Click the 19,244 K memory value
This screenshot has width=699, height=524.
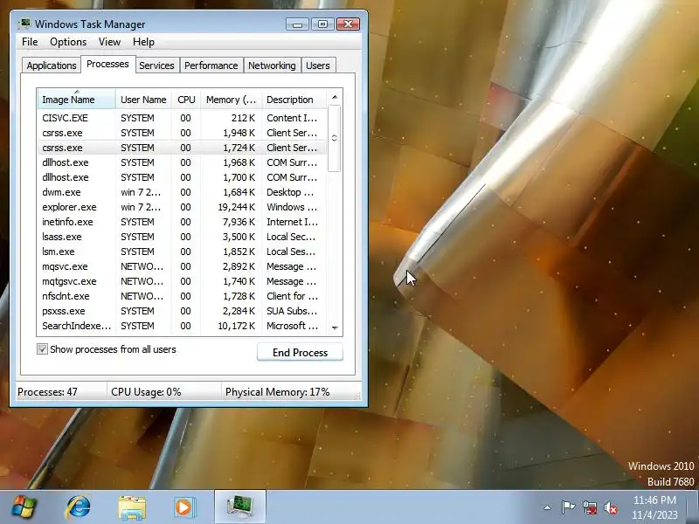[x=236, y=207]
